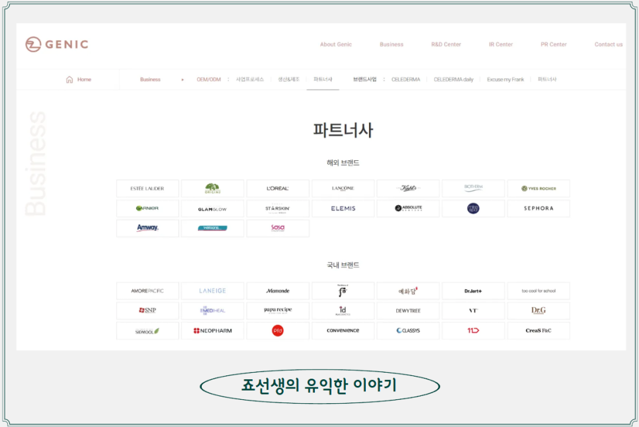Select the Yves Rocher logo
Screen dimensions: 639x427
(x=538, y=189)
